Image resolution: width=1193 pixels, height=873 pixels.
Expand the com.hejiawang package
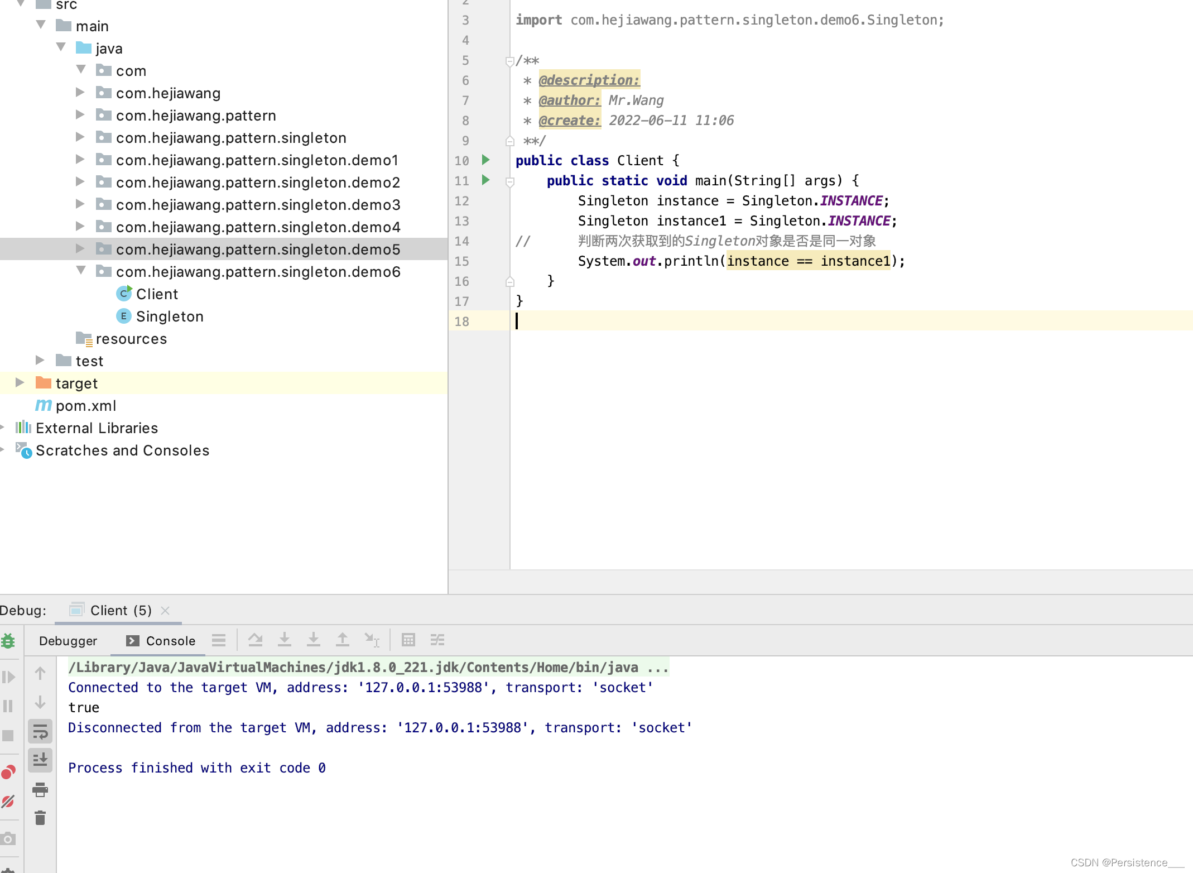click(80, 92)
